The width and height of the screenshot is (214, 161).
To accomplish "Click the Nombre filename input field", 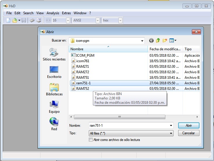I will pos(129,126).
